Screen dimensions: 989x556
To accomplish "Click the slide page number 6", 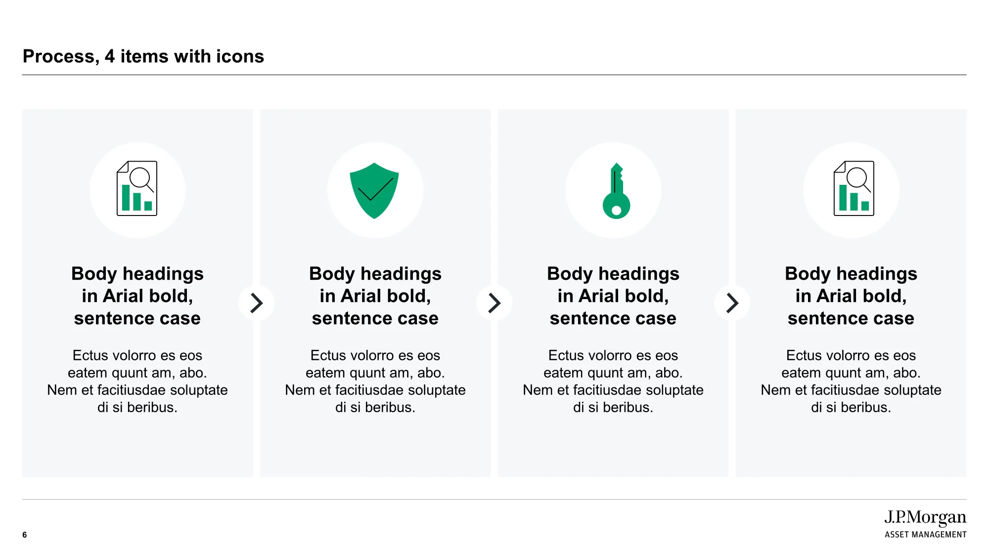I will 25,535.
